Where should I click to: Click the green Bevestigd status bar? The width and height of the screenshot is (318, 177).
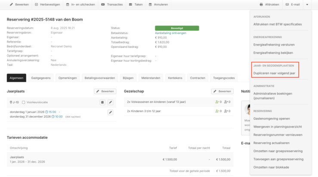(177, 28)
